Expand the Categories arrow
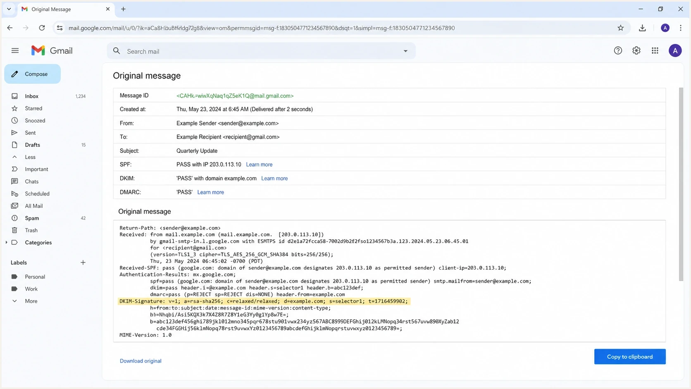Screen dimensions: 691x389 click(x=6, y=242)
